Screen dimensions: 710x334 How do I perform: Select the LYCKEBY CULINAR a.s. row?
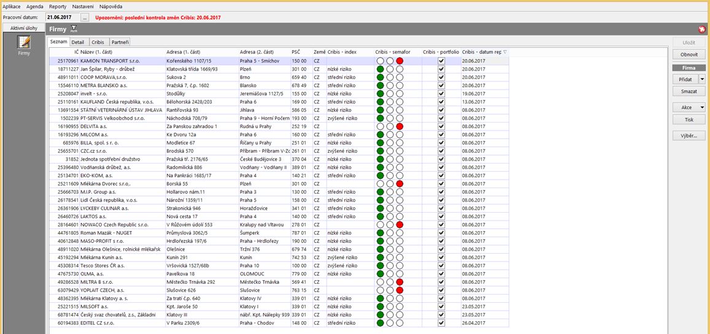[x=279, y=208]
